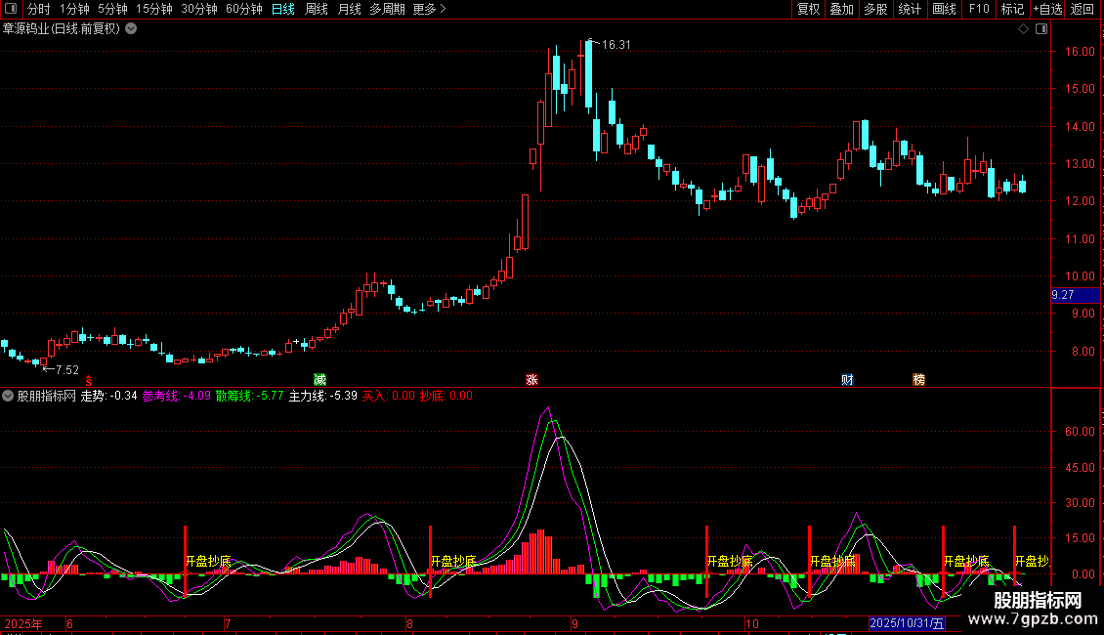
Task: Expand the 更多 period options
Action: (x=429, y=9)
